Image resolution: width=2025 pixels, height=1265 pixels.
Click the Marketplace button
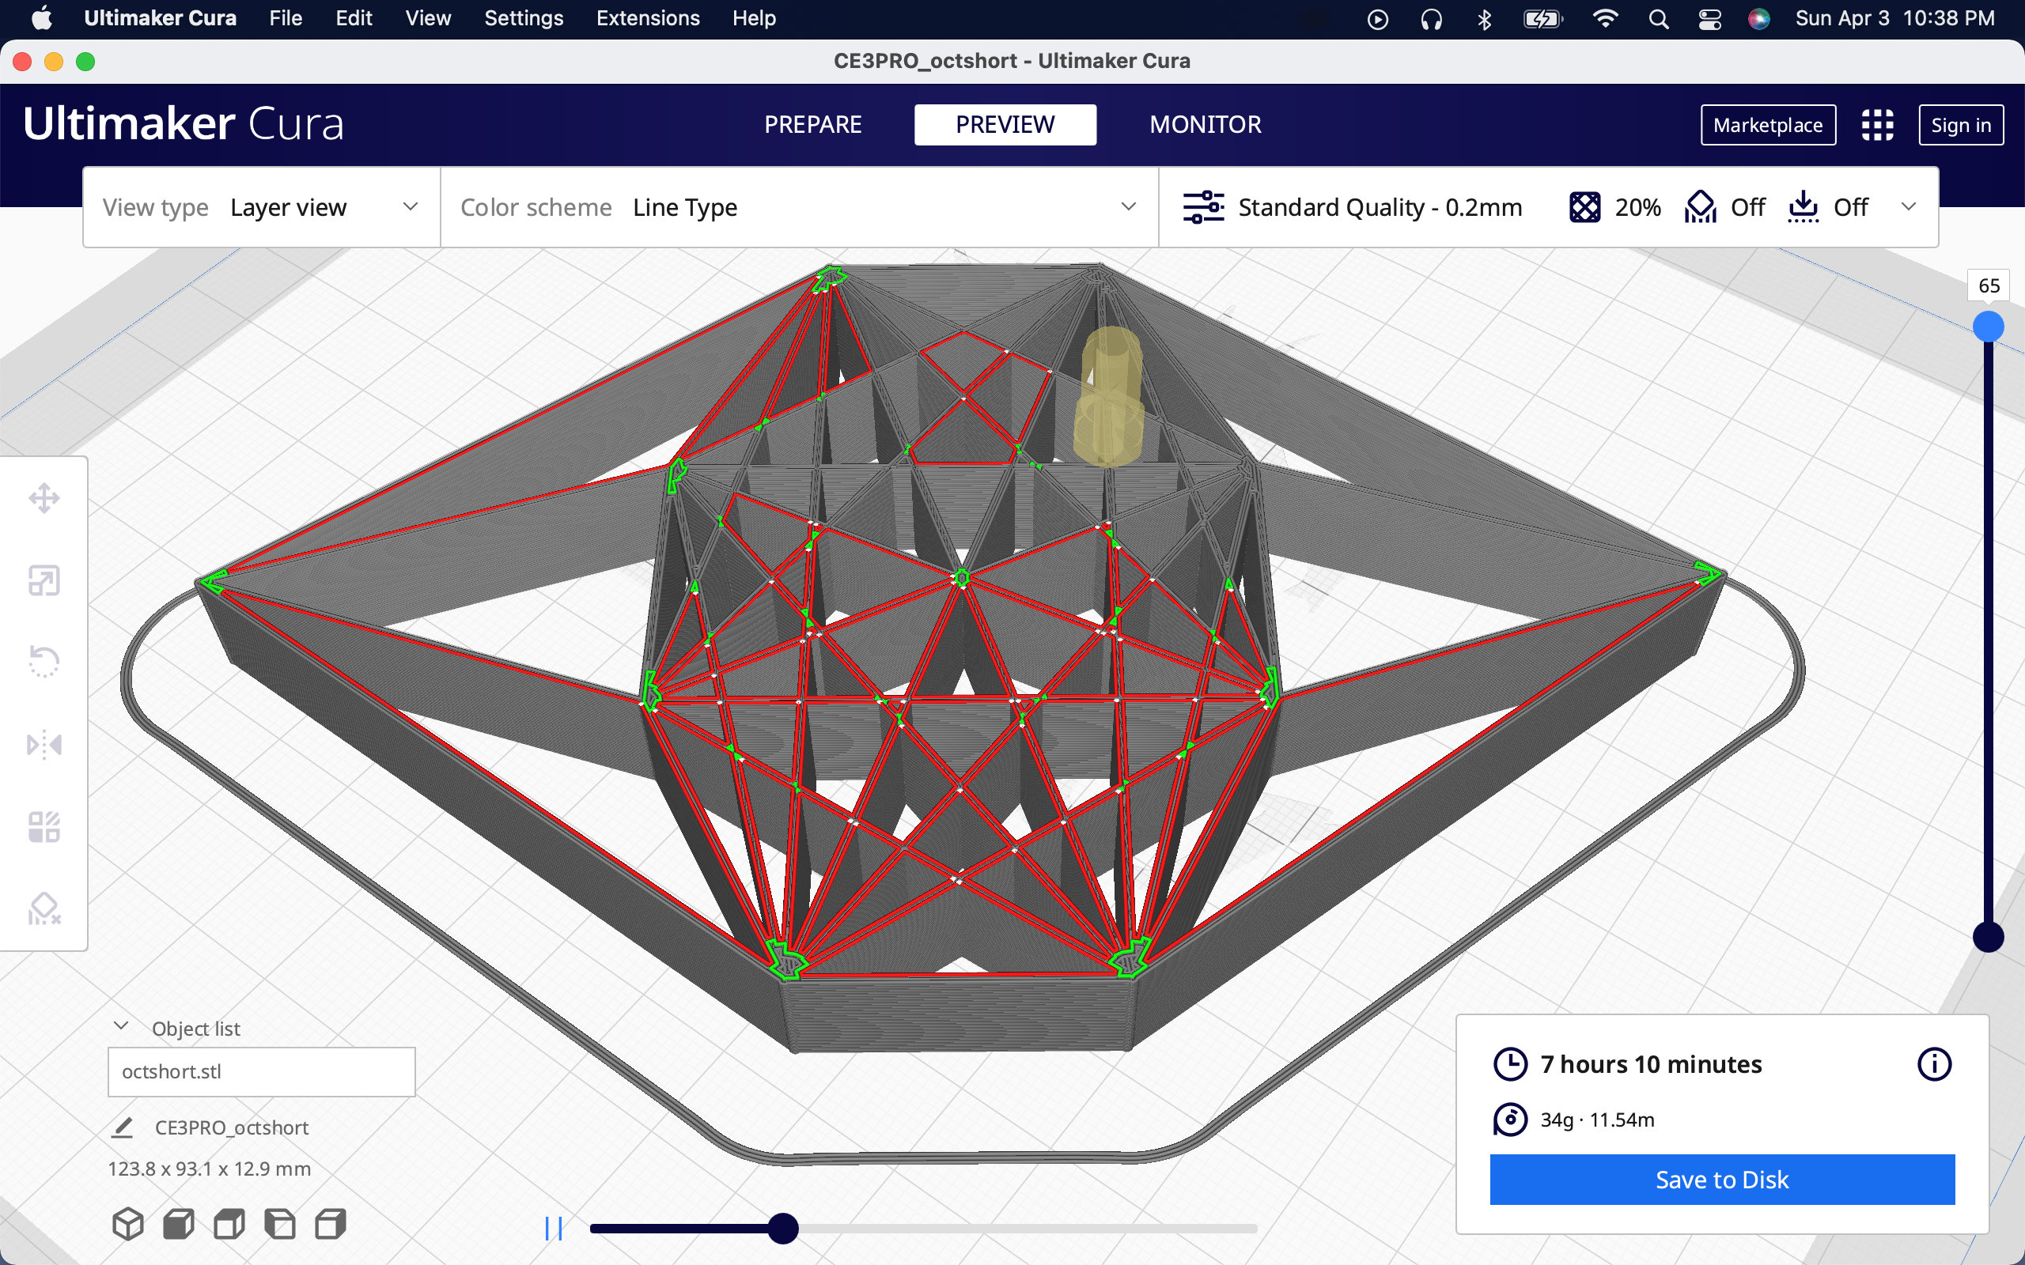(1768, 125)
